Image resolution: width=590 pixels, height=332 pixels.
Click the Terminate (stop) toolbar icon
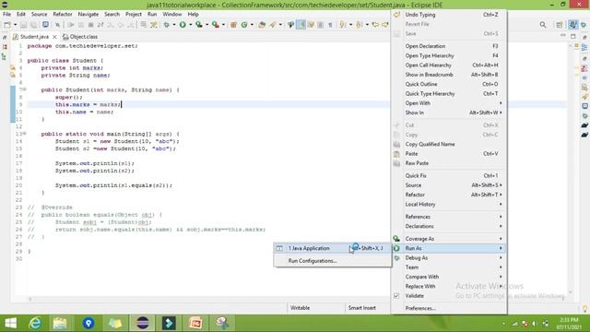pos(90,25)
